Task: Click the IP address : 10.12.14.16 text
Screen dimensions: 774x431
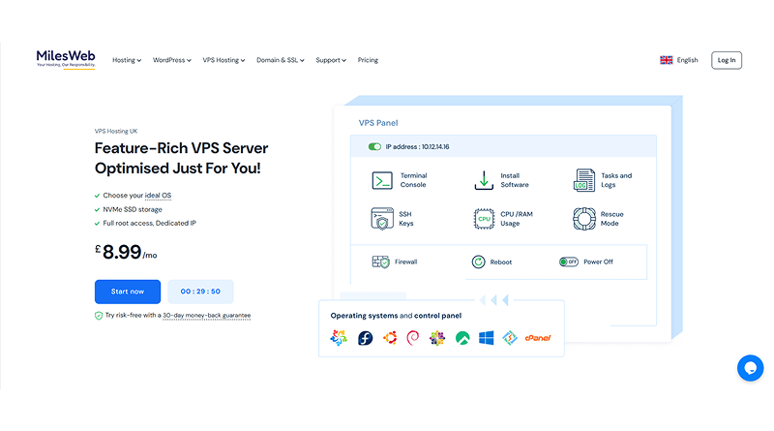Action: point(417,147)
